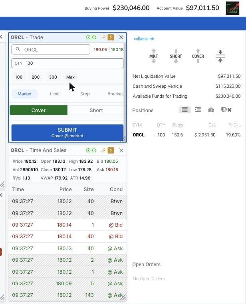
Task: Click the ask price 180.18 in Trade panel
Action: 117,49
